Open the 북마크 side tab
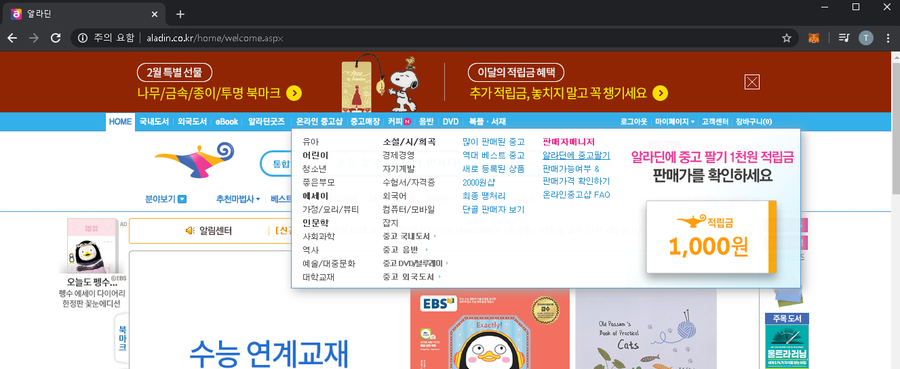The image size is (900, 369). pyautogui.click(x=123, y=337)
